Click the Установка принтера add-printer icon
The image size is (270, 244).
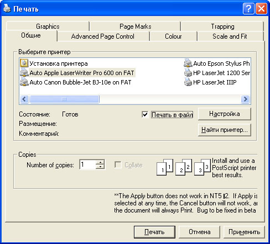tap(24, 63)
